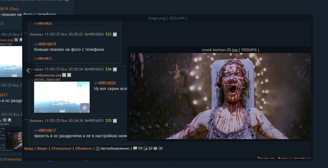Open the two-dot post menu of post №49816851

click(x=26, y=120)
